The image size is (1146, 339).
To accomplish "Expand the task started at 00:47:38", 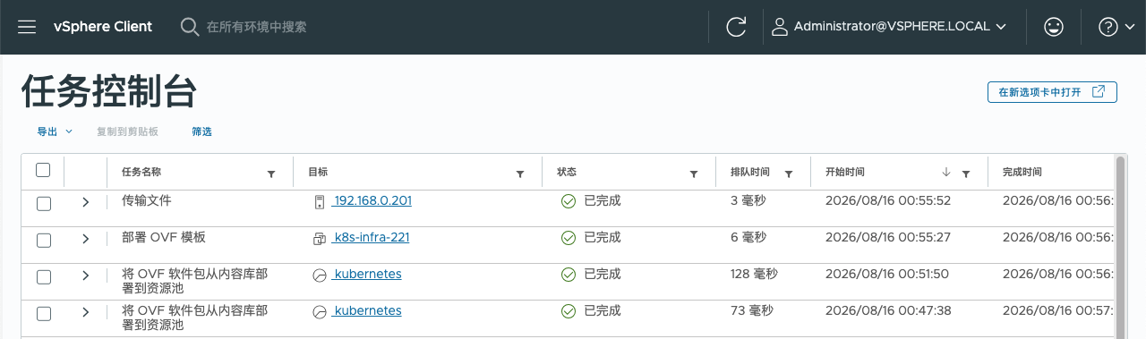I will [x=85, y=312].
